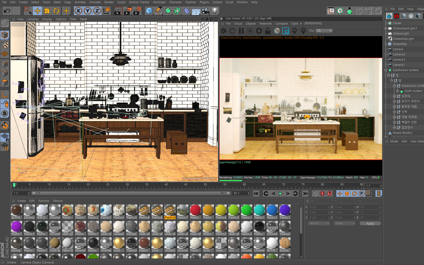Open Edit Render Settings icon
424x265 pixels.
(137, 11)
